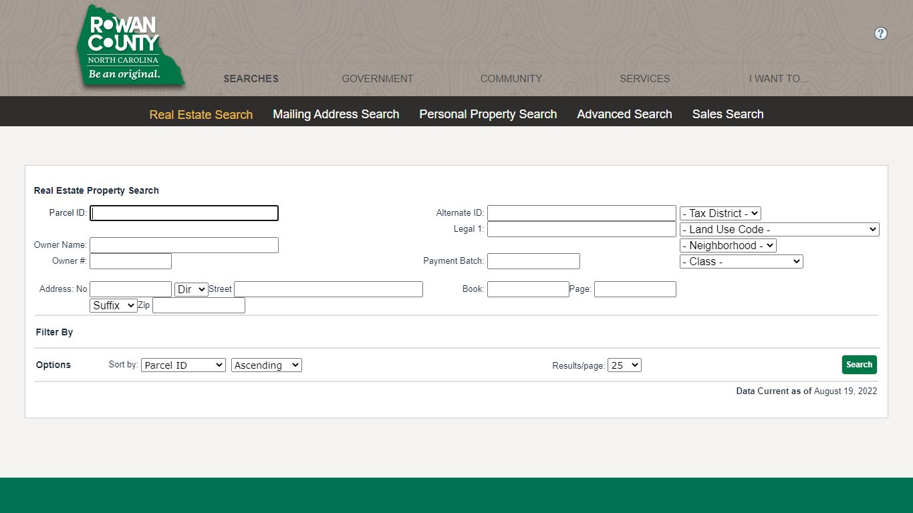Open the Dir direction dropdown
Screen dimensions: 913x513
click(191, 289)
